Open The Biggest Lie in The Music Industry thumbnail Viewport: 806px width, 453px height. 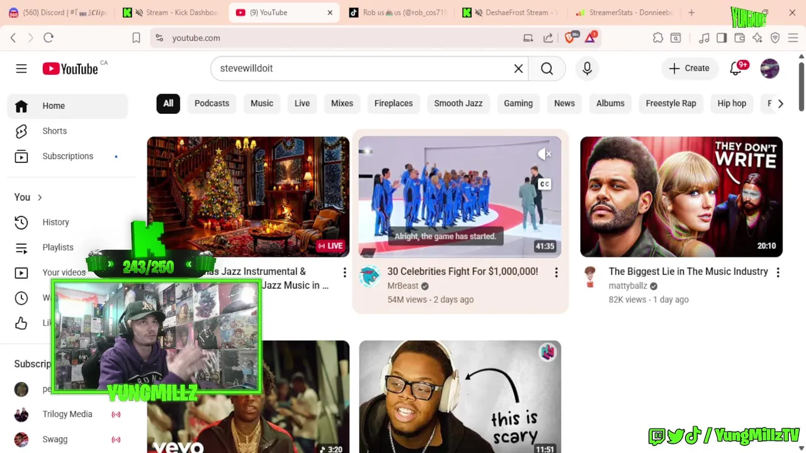[x=681, y=197]
